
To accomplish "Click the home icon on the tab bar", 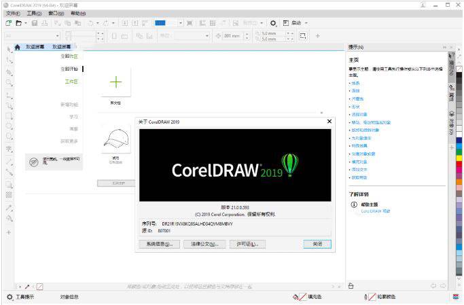I will (18, 47).
